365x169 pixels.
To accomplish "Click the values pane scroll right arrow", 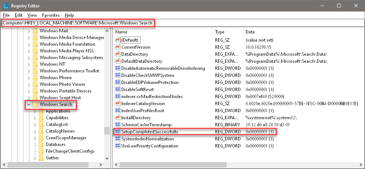I will click(360, 165).
